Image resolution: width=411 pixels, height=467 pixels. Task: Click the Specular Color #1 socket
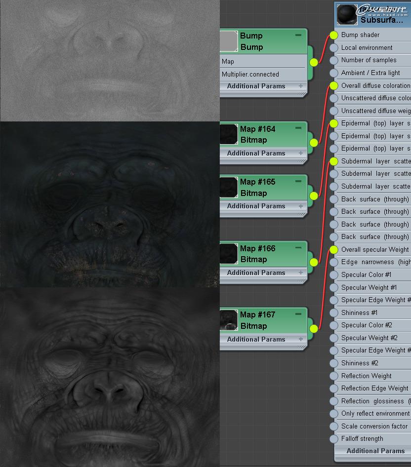point(334,274)
